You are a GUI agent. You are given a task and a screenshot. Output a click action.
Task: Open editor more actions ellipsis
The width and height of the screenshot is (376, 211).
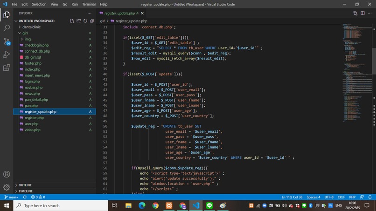pyautogui.click(x=370, y=13)
